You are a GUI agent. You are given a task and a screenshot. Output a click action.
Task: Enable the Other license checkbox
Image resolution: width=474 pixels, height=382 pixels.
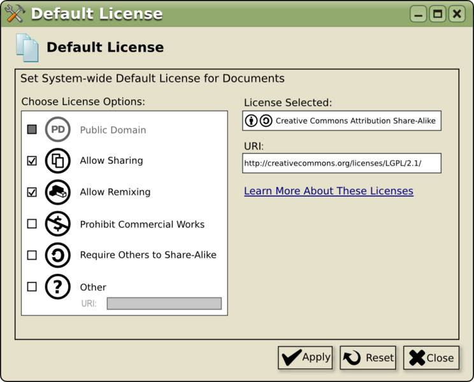pyautogui.click(x=32, y=286)
